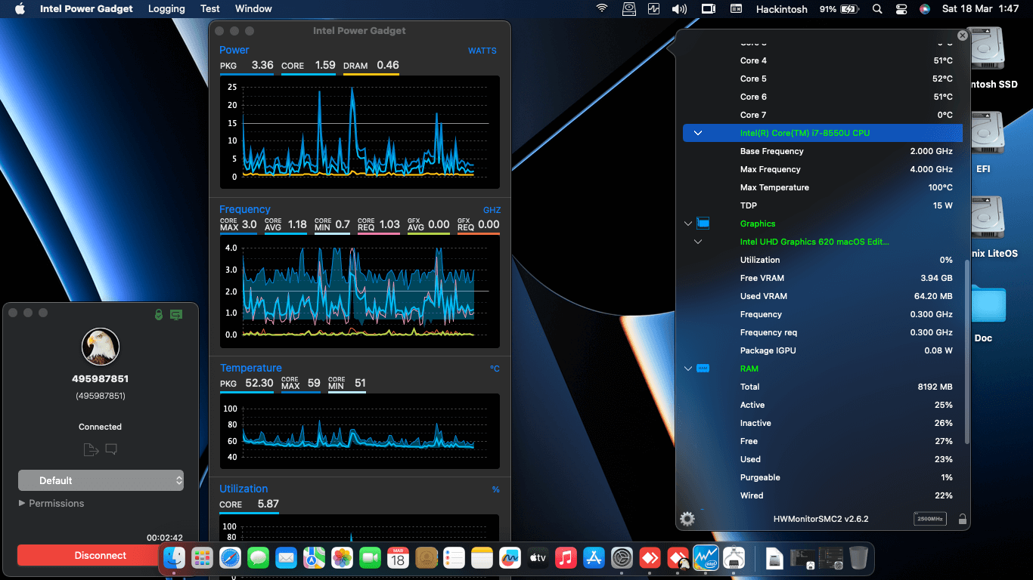1033x580 pixels.
Task: Open Freeform from the Dock
Action: [x=510, y=558]
